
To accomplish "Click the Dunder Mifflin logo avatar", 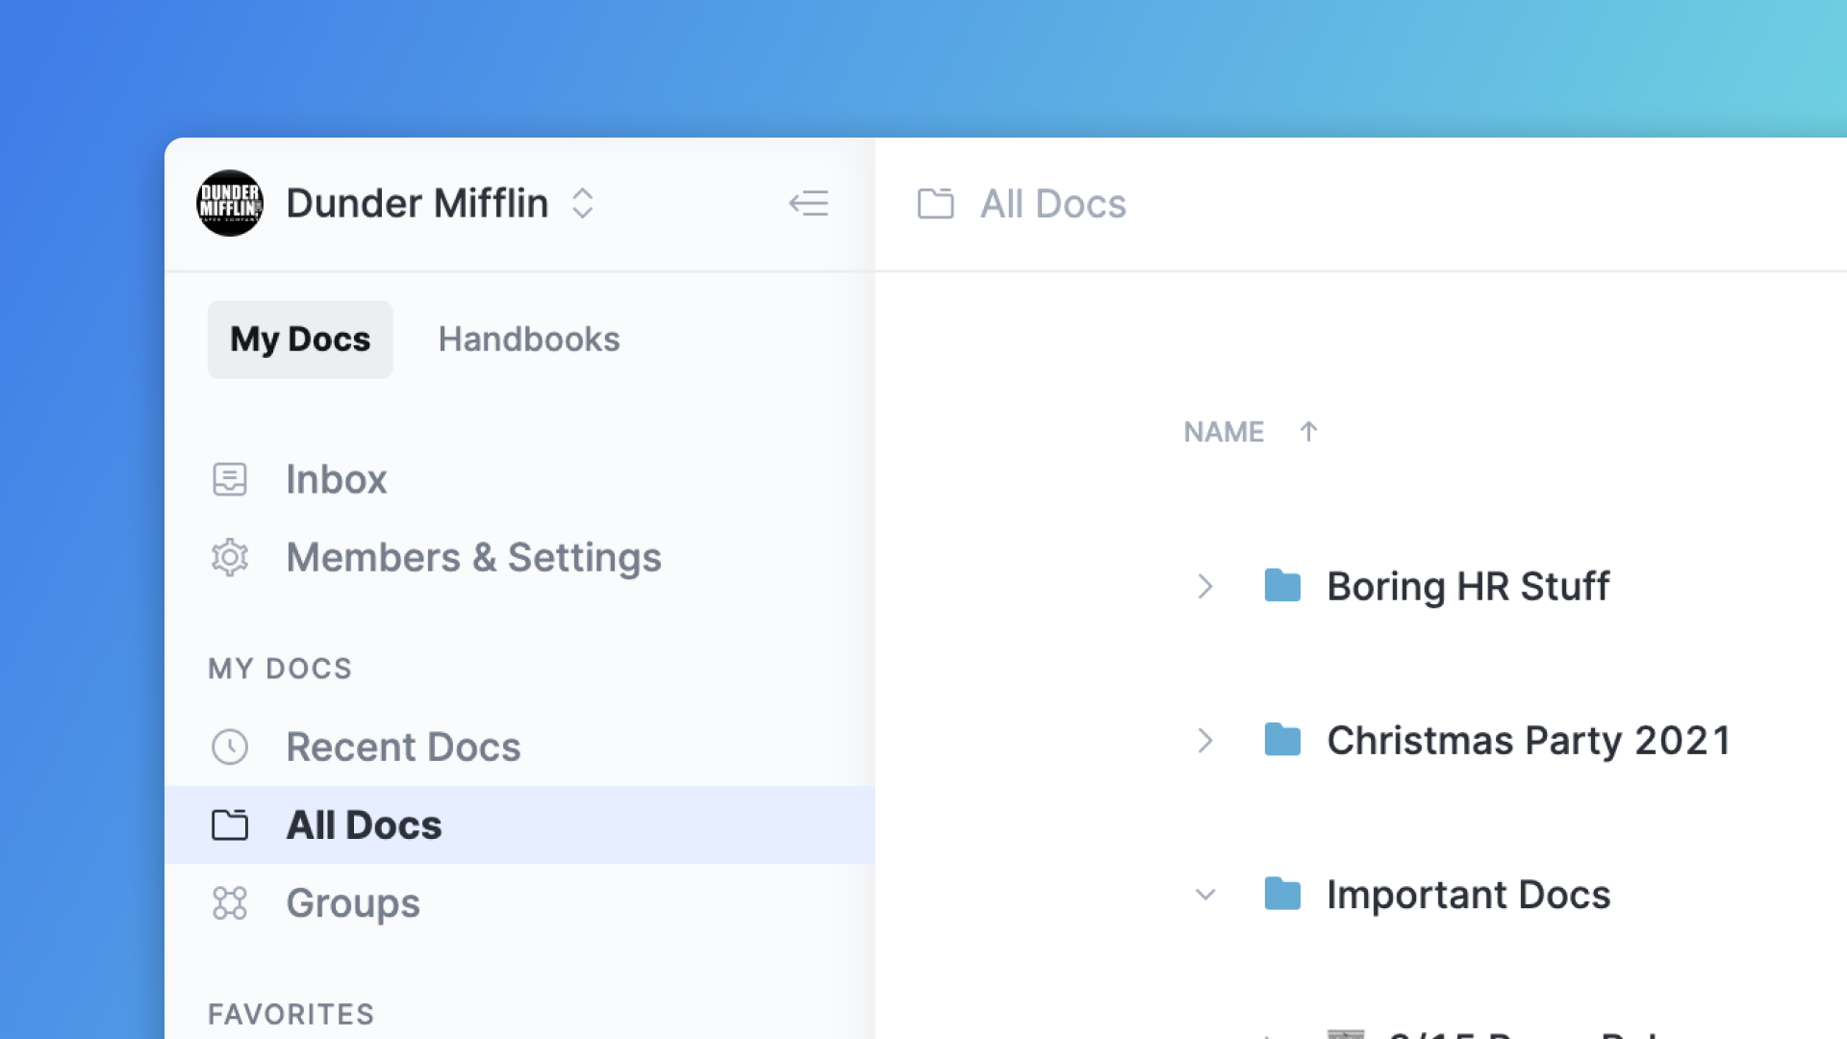I will (229, 203).
